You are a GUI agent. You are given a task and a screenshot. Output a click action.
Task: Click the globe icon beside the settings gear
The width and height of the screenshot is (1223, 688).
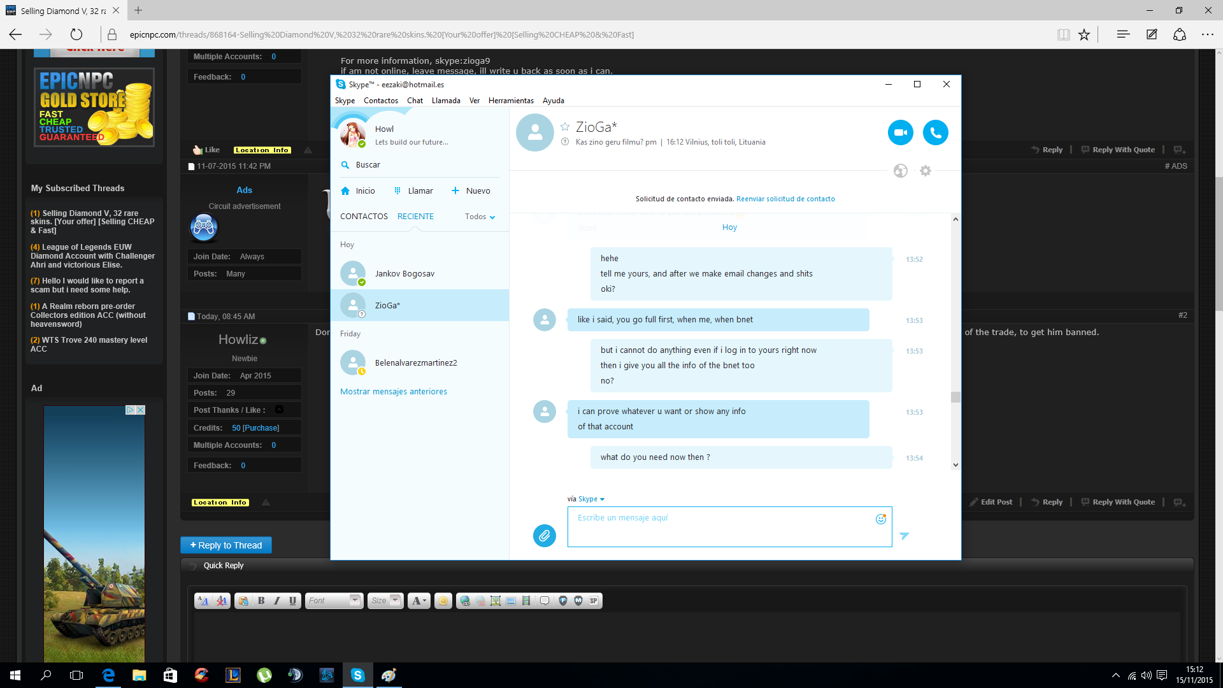point(900,171)
